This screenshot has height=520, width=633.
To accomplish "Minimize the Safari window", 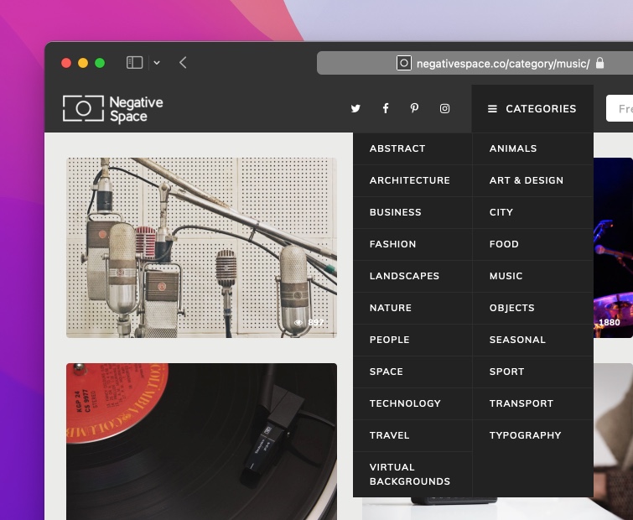I will 83,63.
